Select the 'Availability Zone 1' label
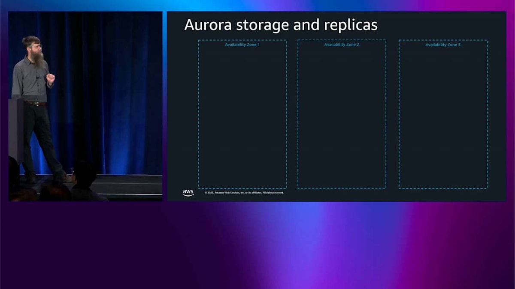This screenshot has width=515, height=289. (242, 45)
